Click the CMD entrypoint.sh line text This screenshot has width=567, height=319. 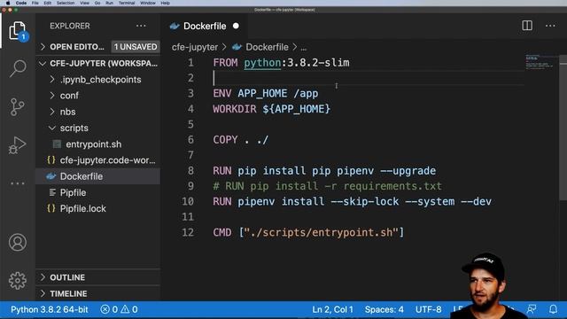(308, 232)
